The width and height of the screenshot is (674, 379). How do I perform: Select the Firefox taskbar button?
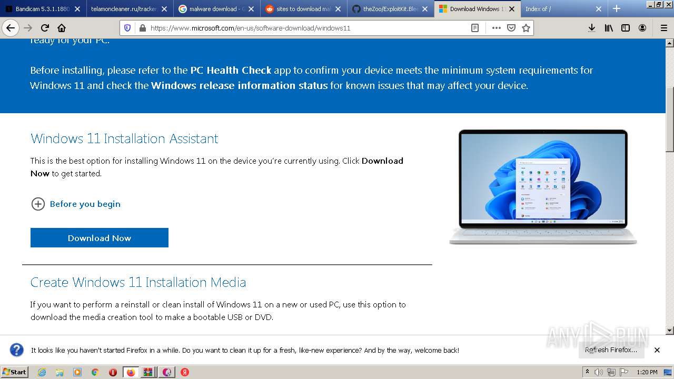coord(131,372)
